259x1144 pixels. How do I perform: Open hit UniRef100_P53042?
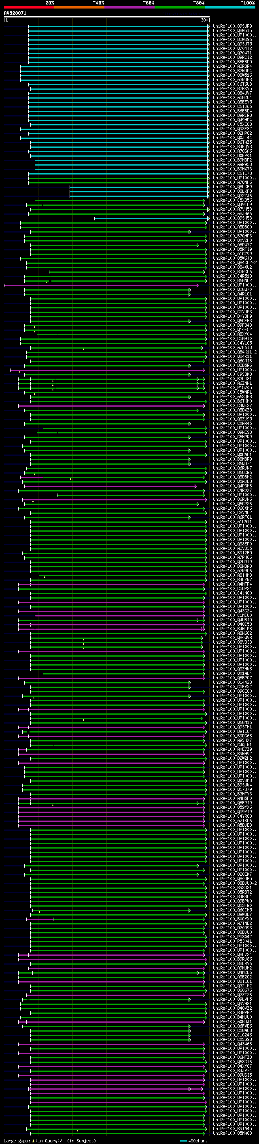coord(232,937)
